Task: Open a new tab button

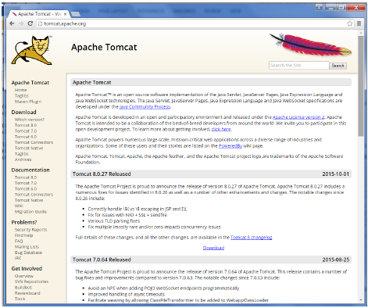Action: (76, 14)
